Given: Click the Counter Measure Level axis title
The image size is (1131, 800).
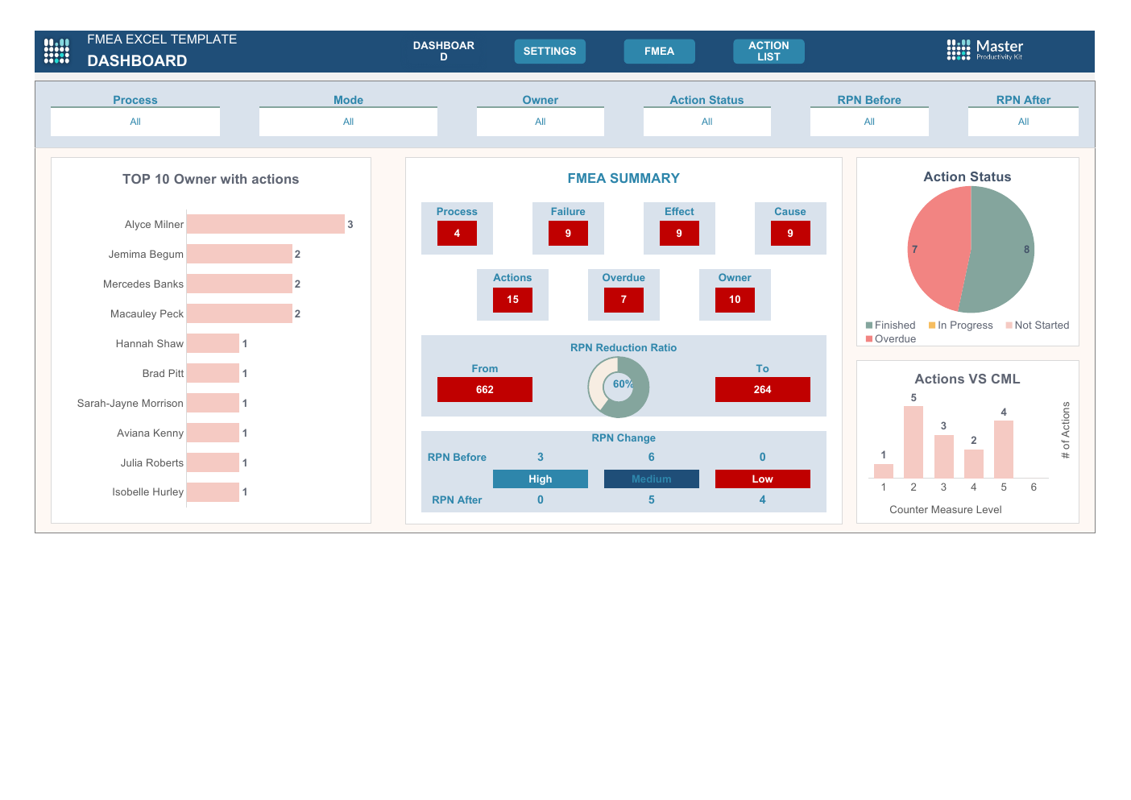Looking at the screenshot, I should pyautogui.click(x=946, y=509).
